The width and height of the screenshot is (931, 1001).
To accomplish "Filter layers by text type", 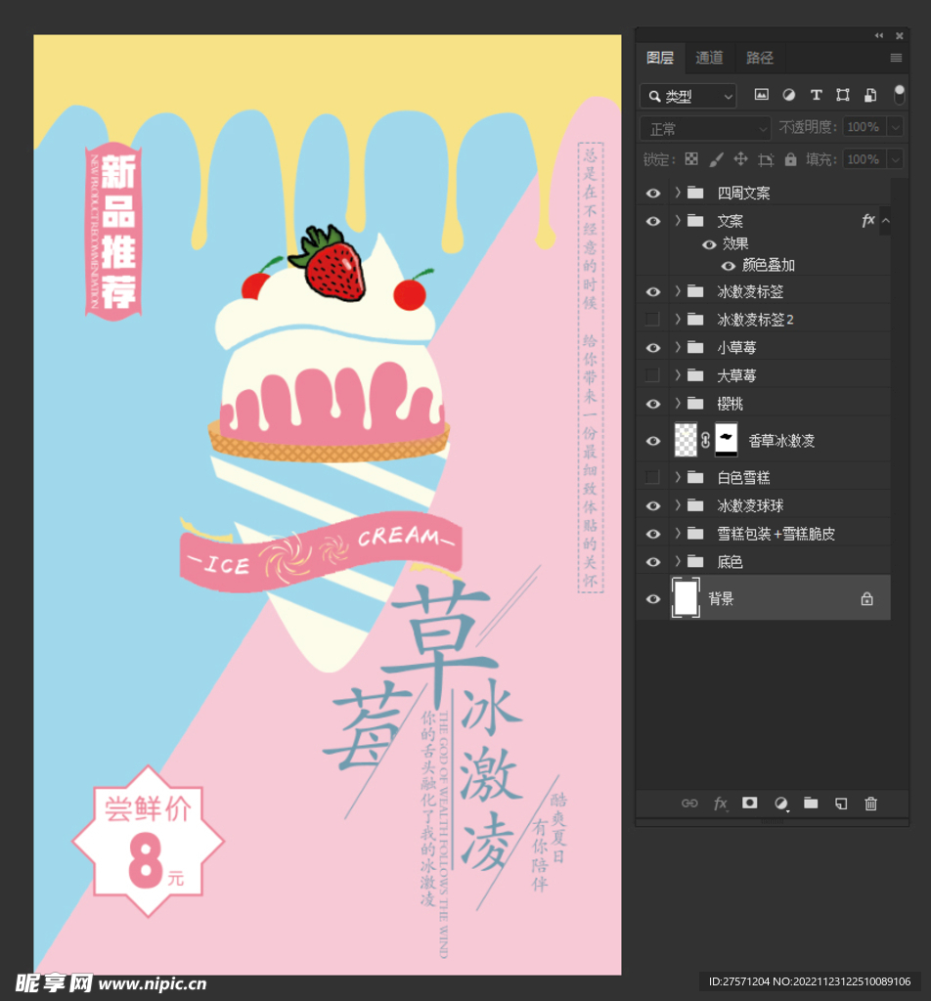I will (817, 95).
